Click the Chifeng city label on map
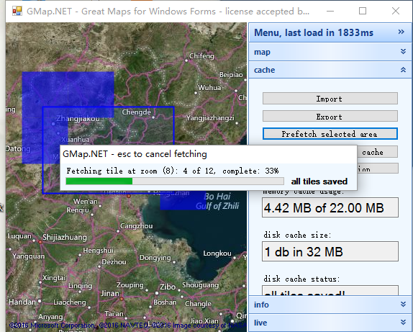 (x=201, y=56)
